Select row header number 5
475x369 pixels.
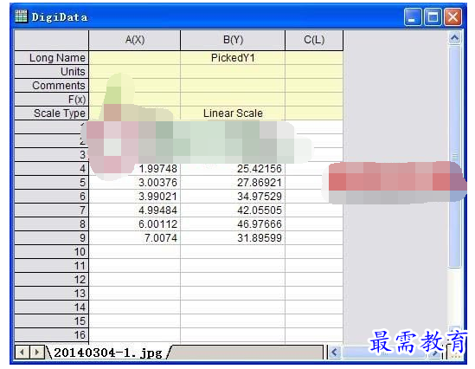[52, 183]
